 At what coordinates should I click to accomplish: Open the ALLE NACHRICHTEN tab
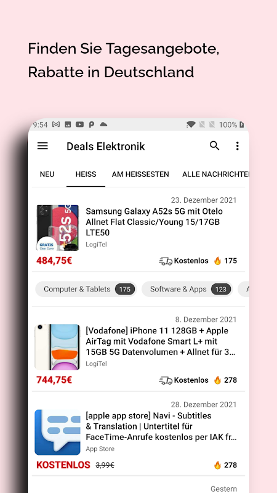pos(216,174)
